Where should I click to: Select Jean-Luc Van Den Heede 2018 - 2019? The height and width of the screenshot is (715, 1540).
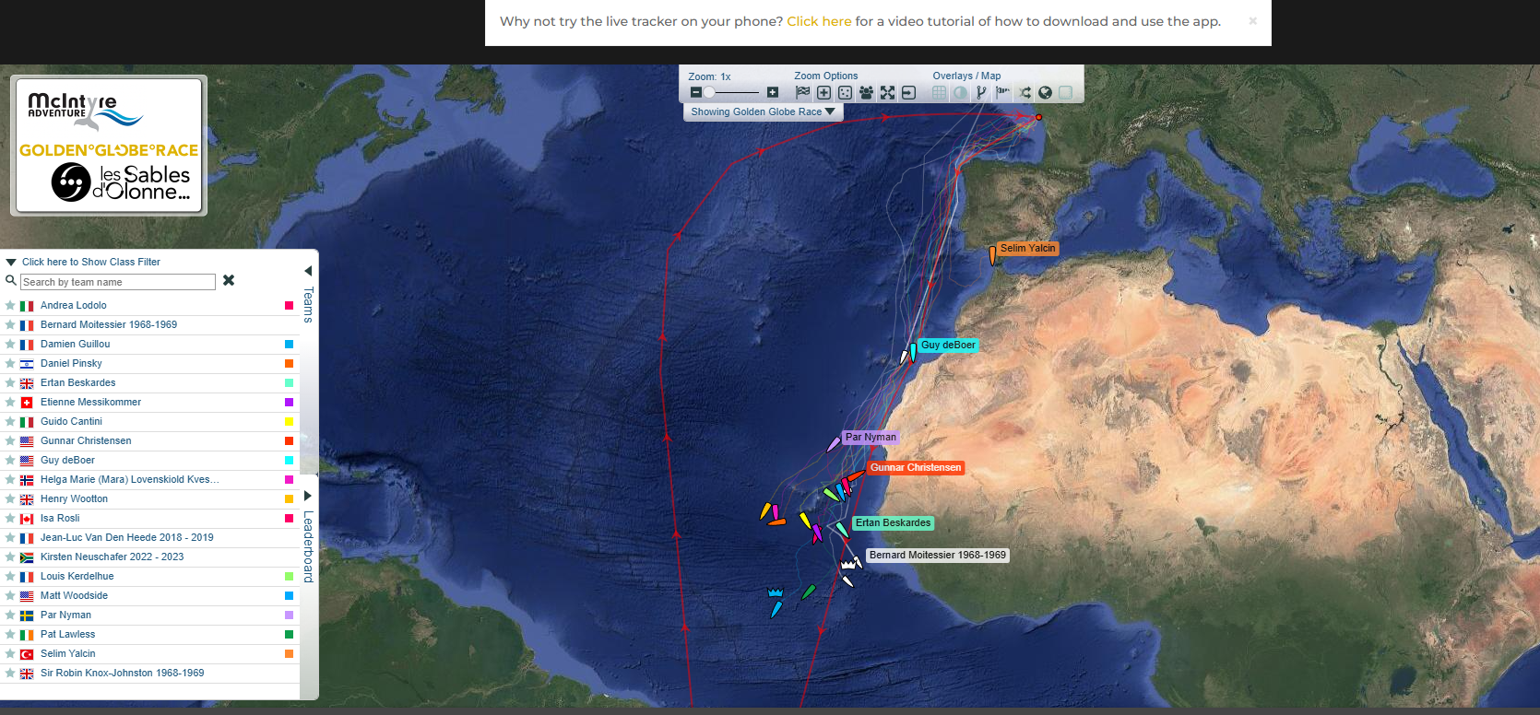(x=149, y=537)
